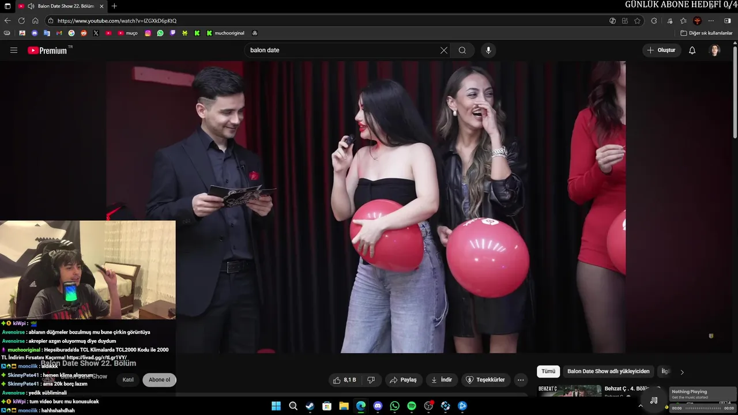Screen dimensions: 738x415
Task: Open Steam from taskbar
Action: [x=310, y=406]
